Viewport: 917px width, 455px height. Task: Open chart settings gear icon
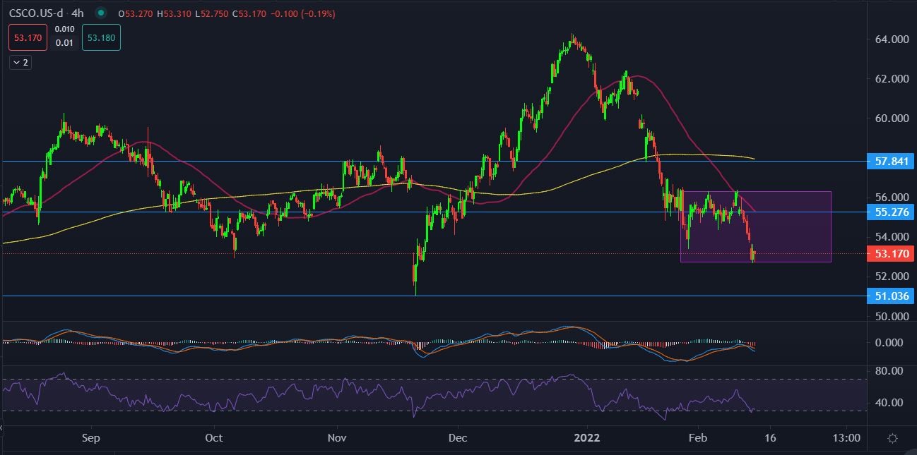(892, 438)
